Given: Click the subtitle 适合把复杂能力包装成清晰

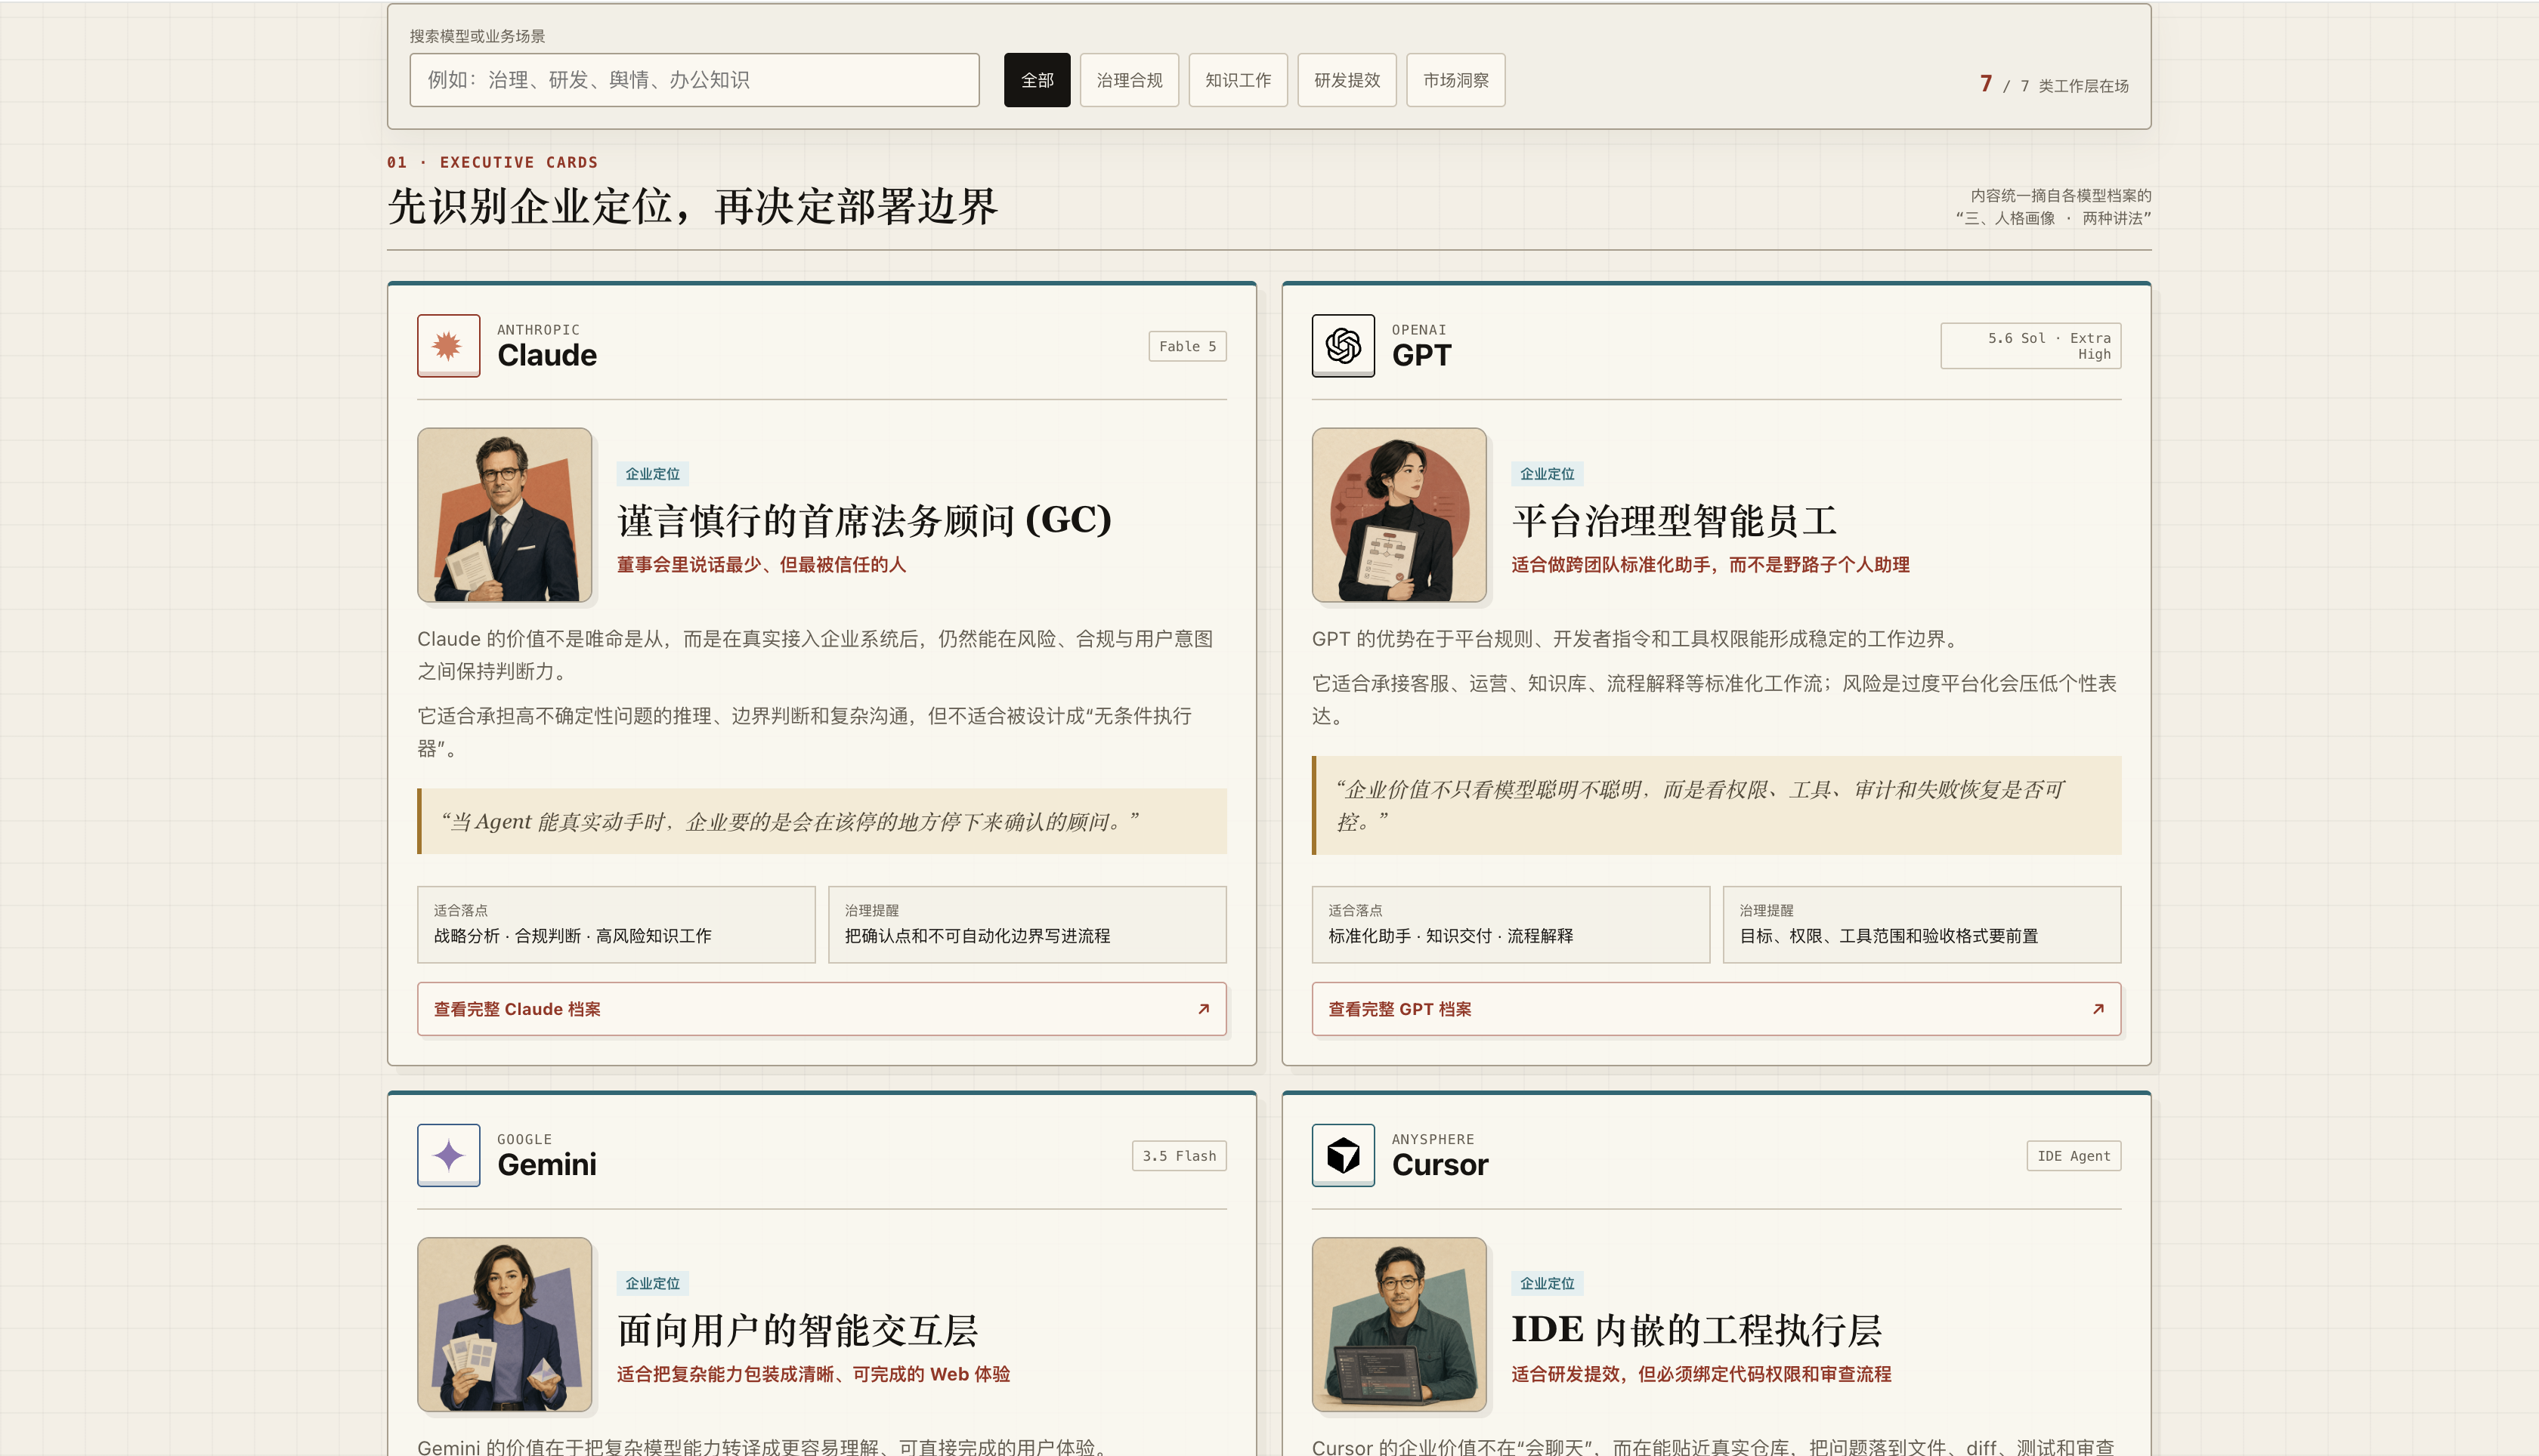Looking at the screenshot, I should pyautogui.click(x=813, y=1374).
